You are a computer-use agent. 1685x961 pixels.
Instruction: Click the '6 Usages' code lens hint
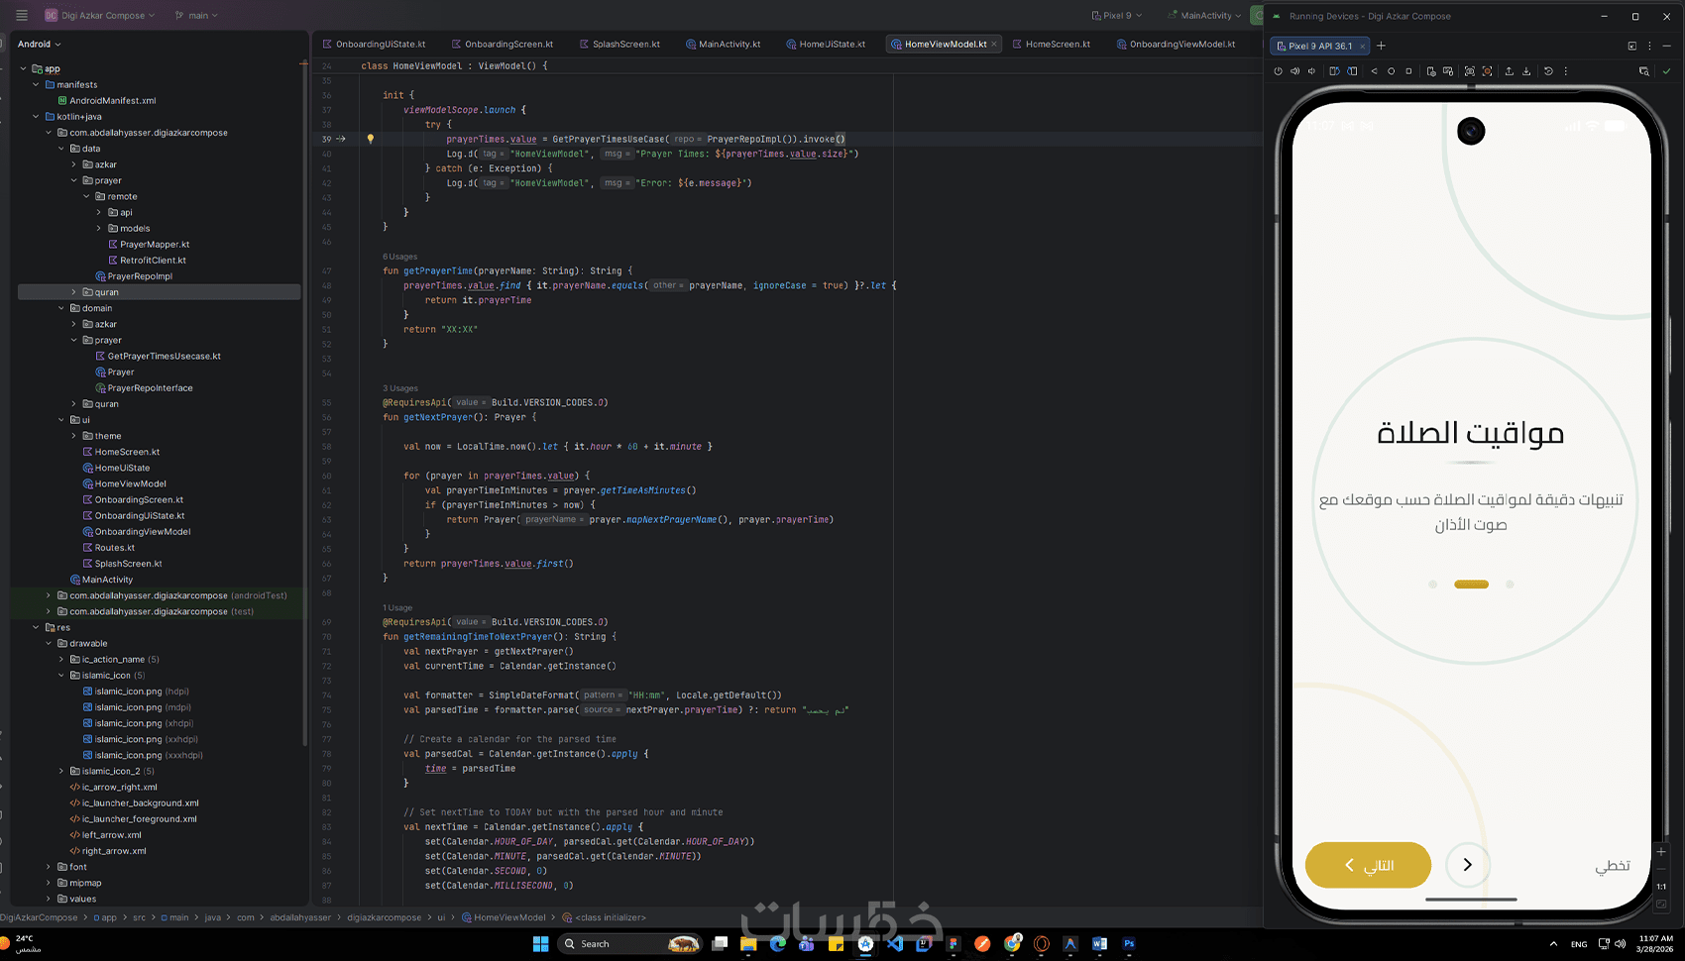tap(400, 257)
